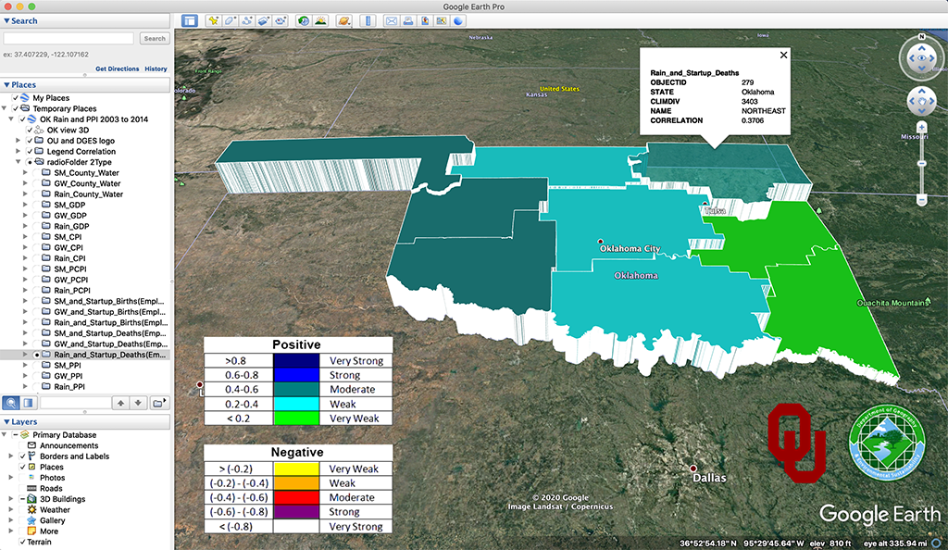Select the SM_CPI folder row
948x550 pixels.
(68, 237)
